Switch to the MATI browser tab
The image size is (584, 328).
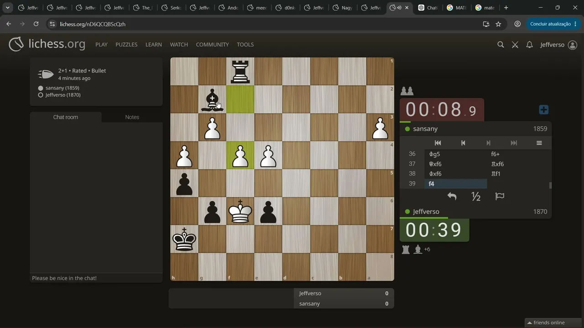pyautogui.click(x=456, y=8)
